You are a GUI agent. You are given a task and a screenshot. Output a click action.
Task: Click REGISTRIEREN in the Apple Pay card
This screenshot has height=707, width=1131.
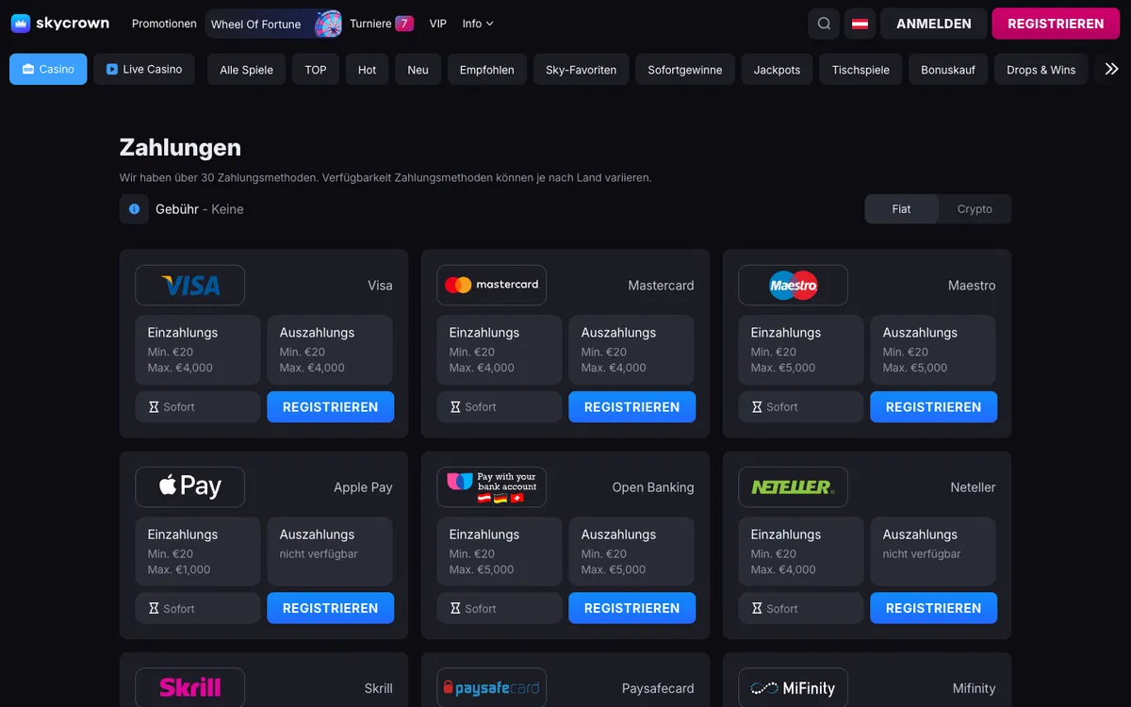pyautogui.click(x=331, y=609)
